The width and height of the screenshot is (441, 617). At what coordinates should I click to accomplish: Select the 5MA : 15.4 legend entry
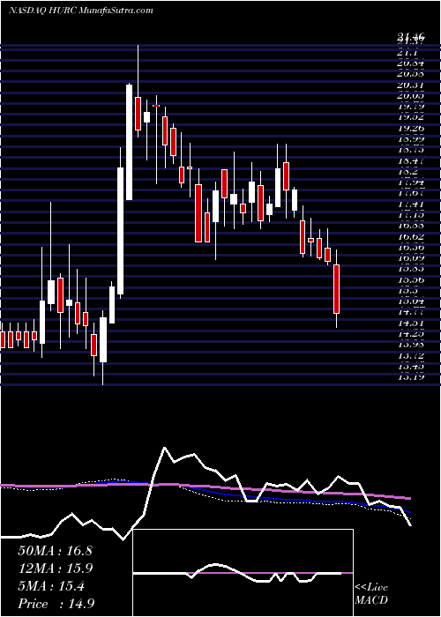click(51, 586)
